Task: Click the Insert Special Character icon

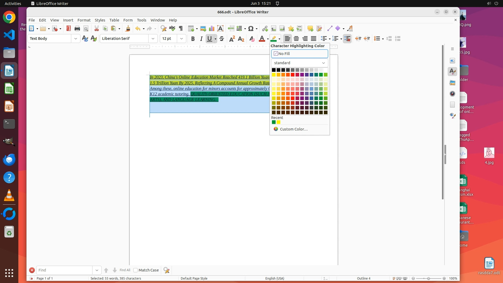Action: [x=251, y=29]
